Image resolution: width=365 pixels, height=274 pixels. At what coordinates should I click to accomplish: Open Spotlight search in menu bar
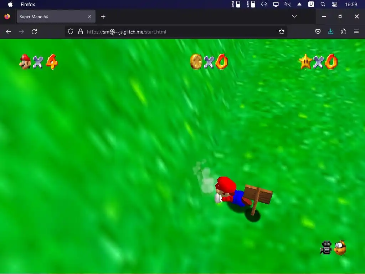coord(323,4)
